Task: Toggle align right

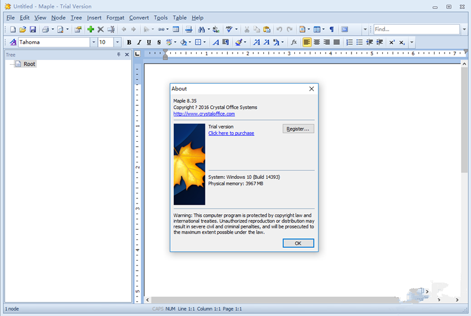Action: [x=327, y=42]
